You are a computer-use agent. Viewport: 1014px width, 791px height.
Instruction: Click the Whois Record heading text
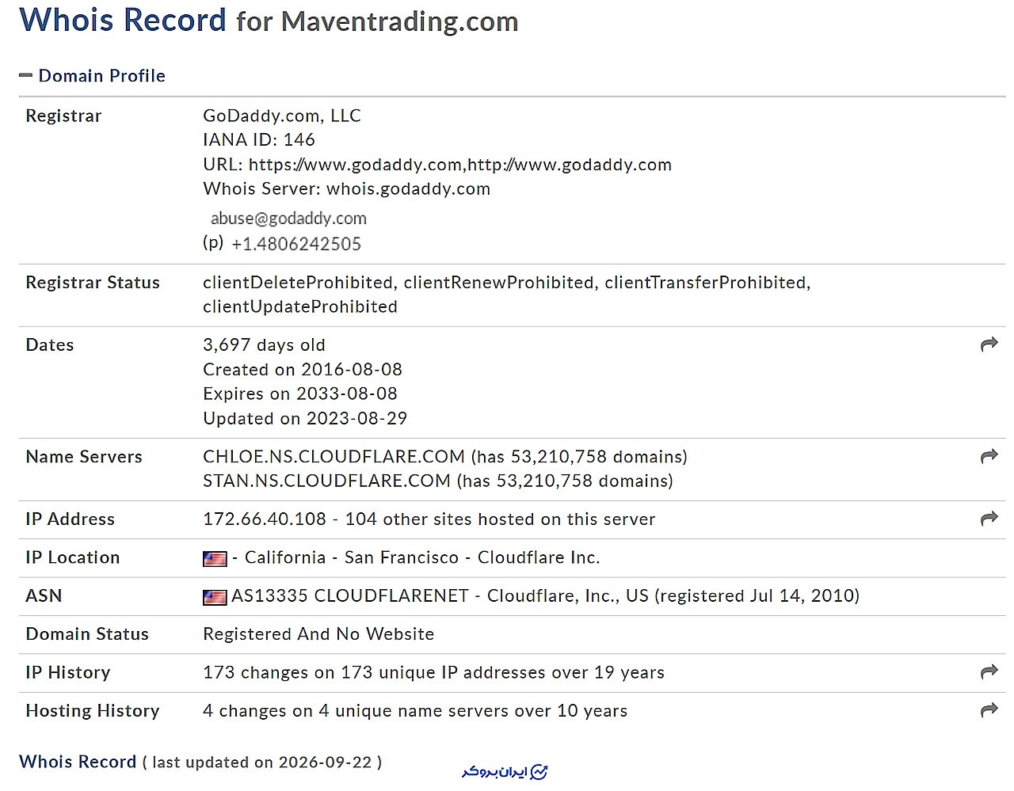[123, 20]
